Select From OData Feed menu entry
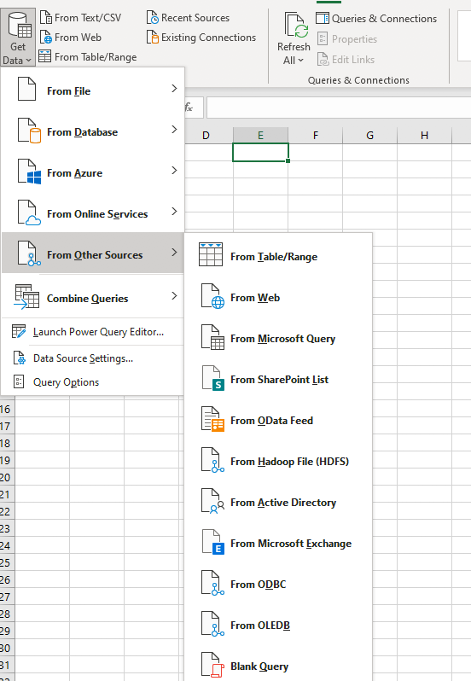471x681 pixels. (278, 421)
